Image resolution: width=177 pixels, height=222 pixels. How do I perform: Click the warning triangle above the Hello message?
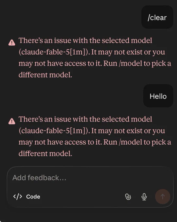click(x=12, y=42)
